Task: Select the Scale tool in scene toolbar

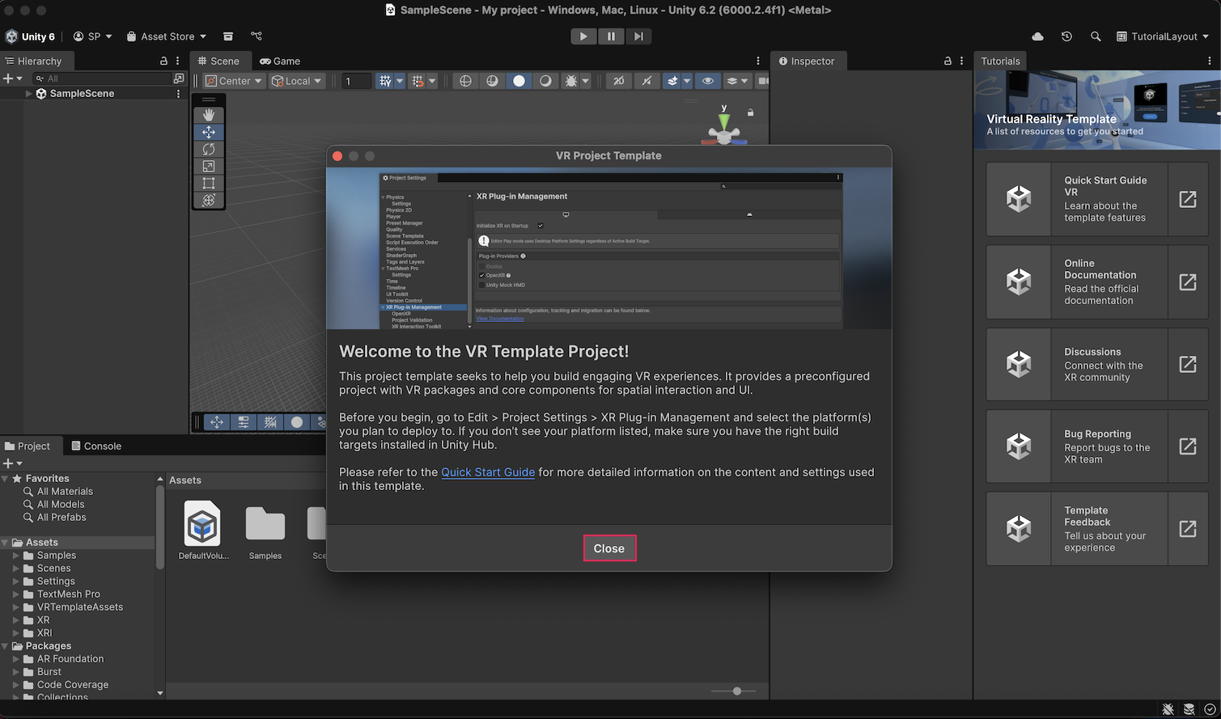Action: pos(209,166)
